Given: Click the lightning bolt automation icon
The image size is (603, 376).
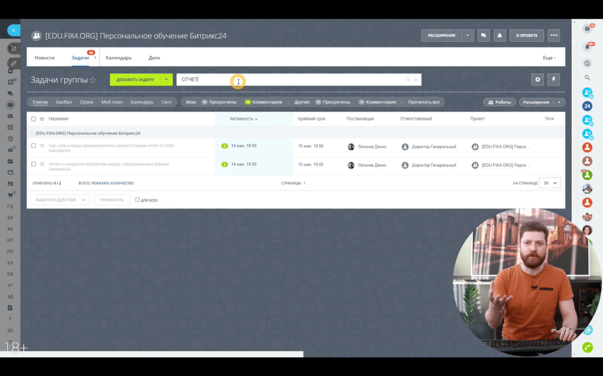Looking at the screenshot, I should point(554,79).
